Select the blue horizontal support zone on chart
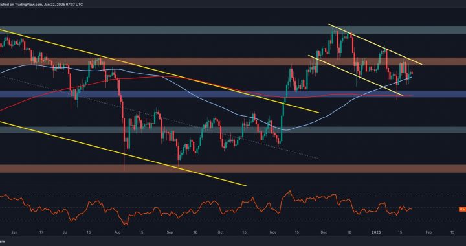Viewport: 466px width, 246px height. (233, 94)
